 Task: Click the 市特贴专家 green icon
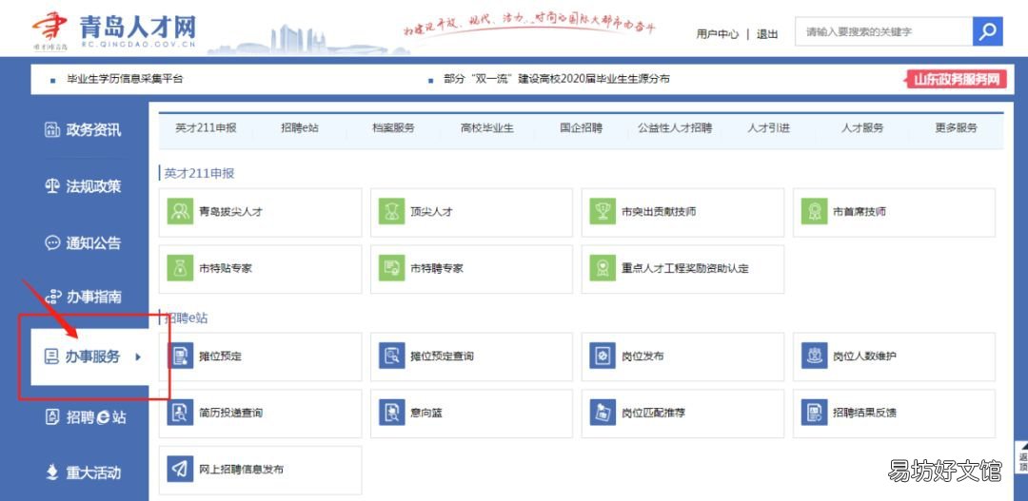click(x=180, y=268)
